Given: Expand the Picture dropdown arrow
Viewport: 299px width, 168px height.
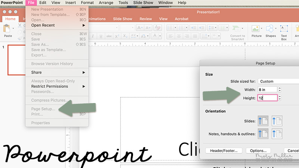Looking at the screenshot, I should (261, 29).
